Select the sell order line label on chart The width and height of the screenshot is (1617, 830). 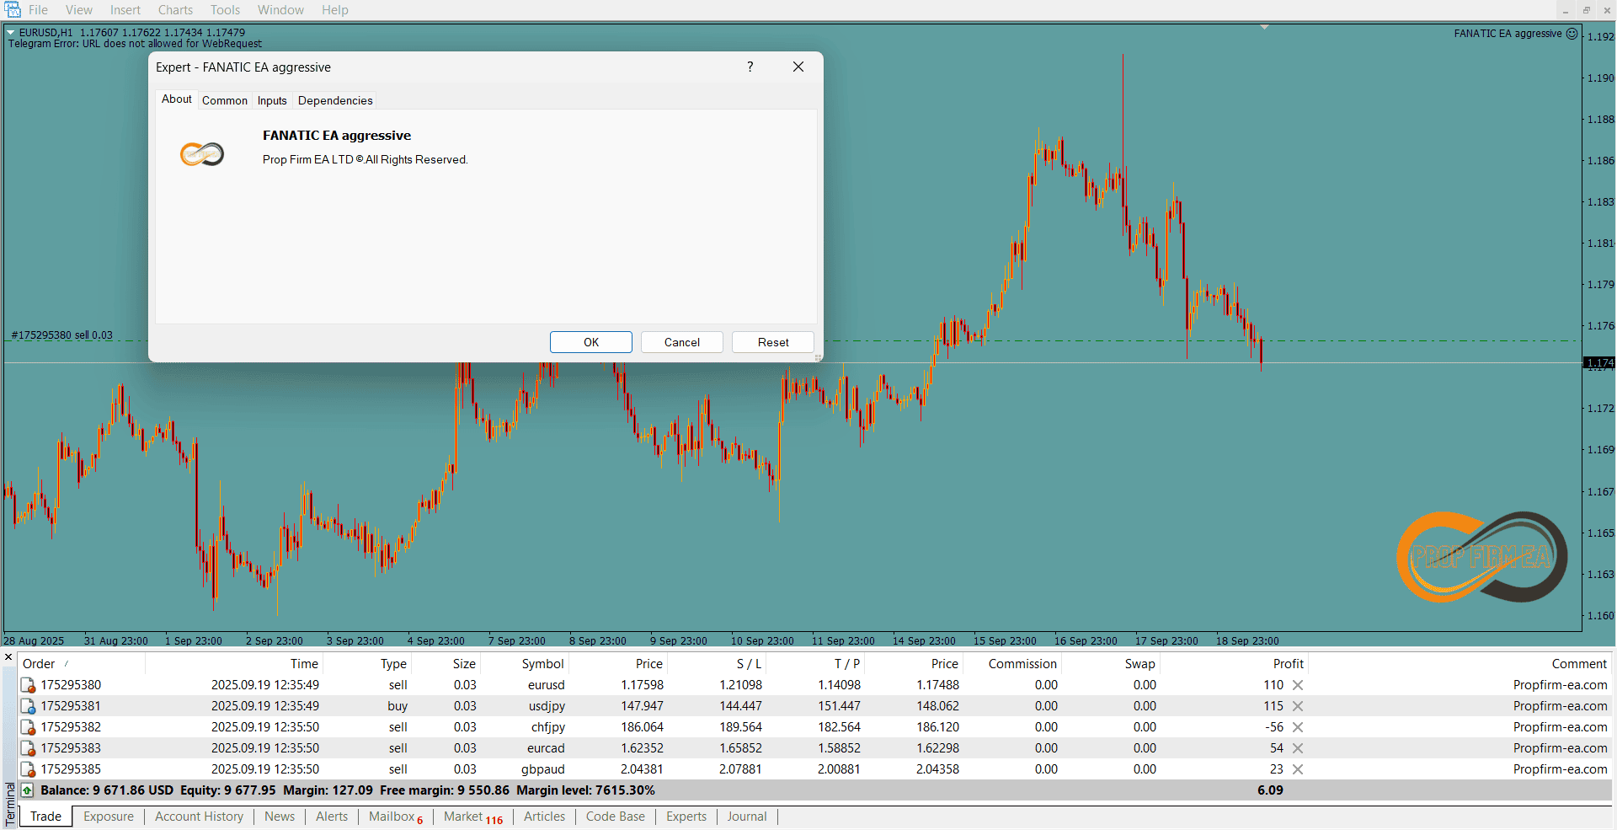tap(62, 335)
